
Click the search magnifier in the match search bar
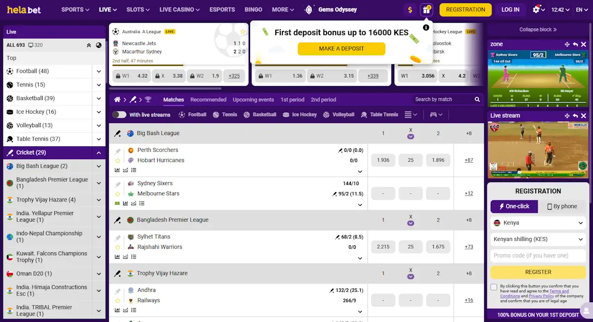point(477,99)
